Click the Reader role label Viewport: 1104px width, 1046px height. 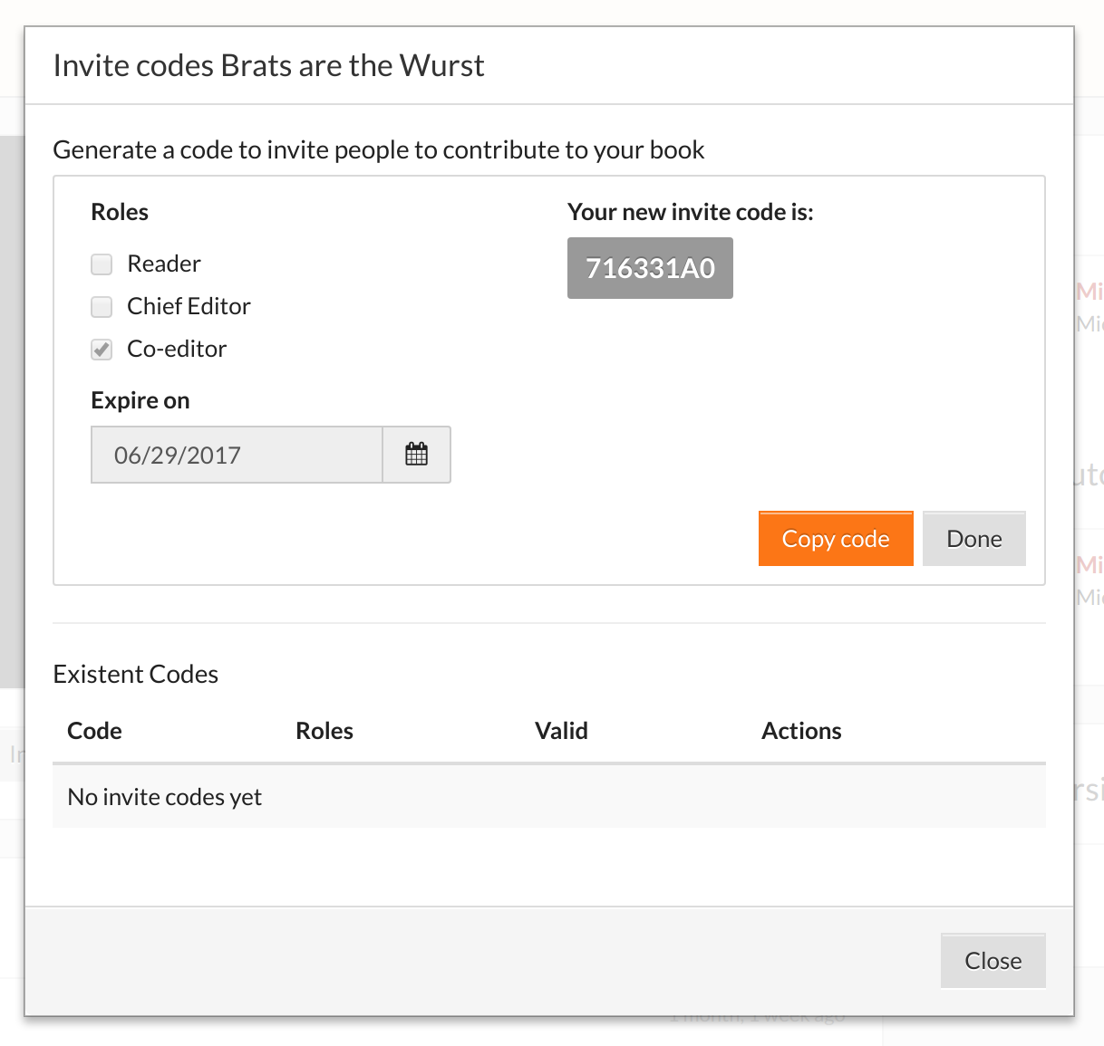(x=164, y=264)
